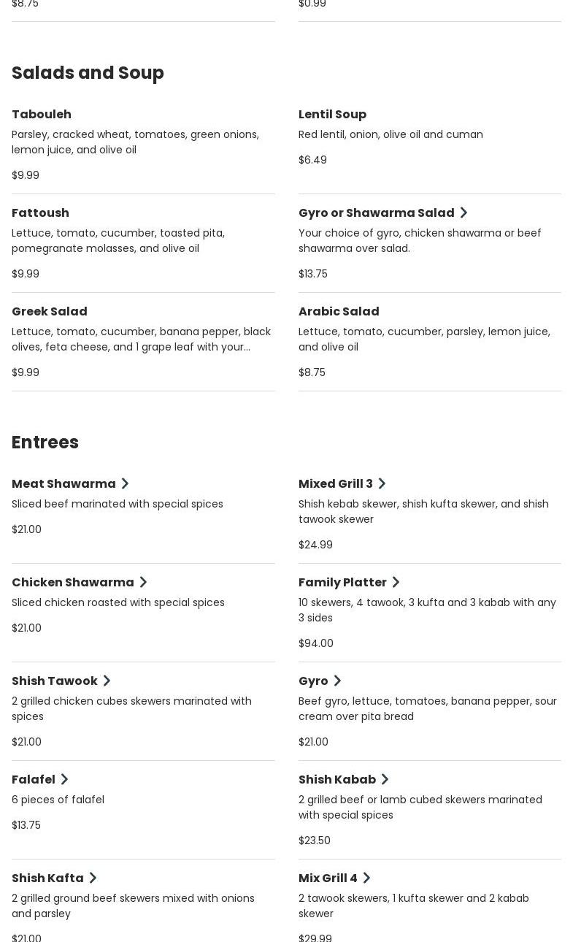Click the Falafel chevron arrow
This screenshot has width=573, height=942.
pos(64,780)
